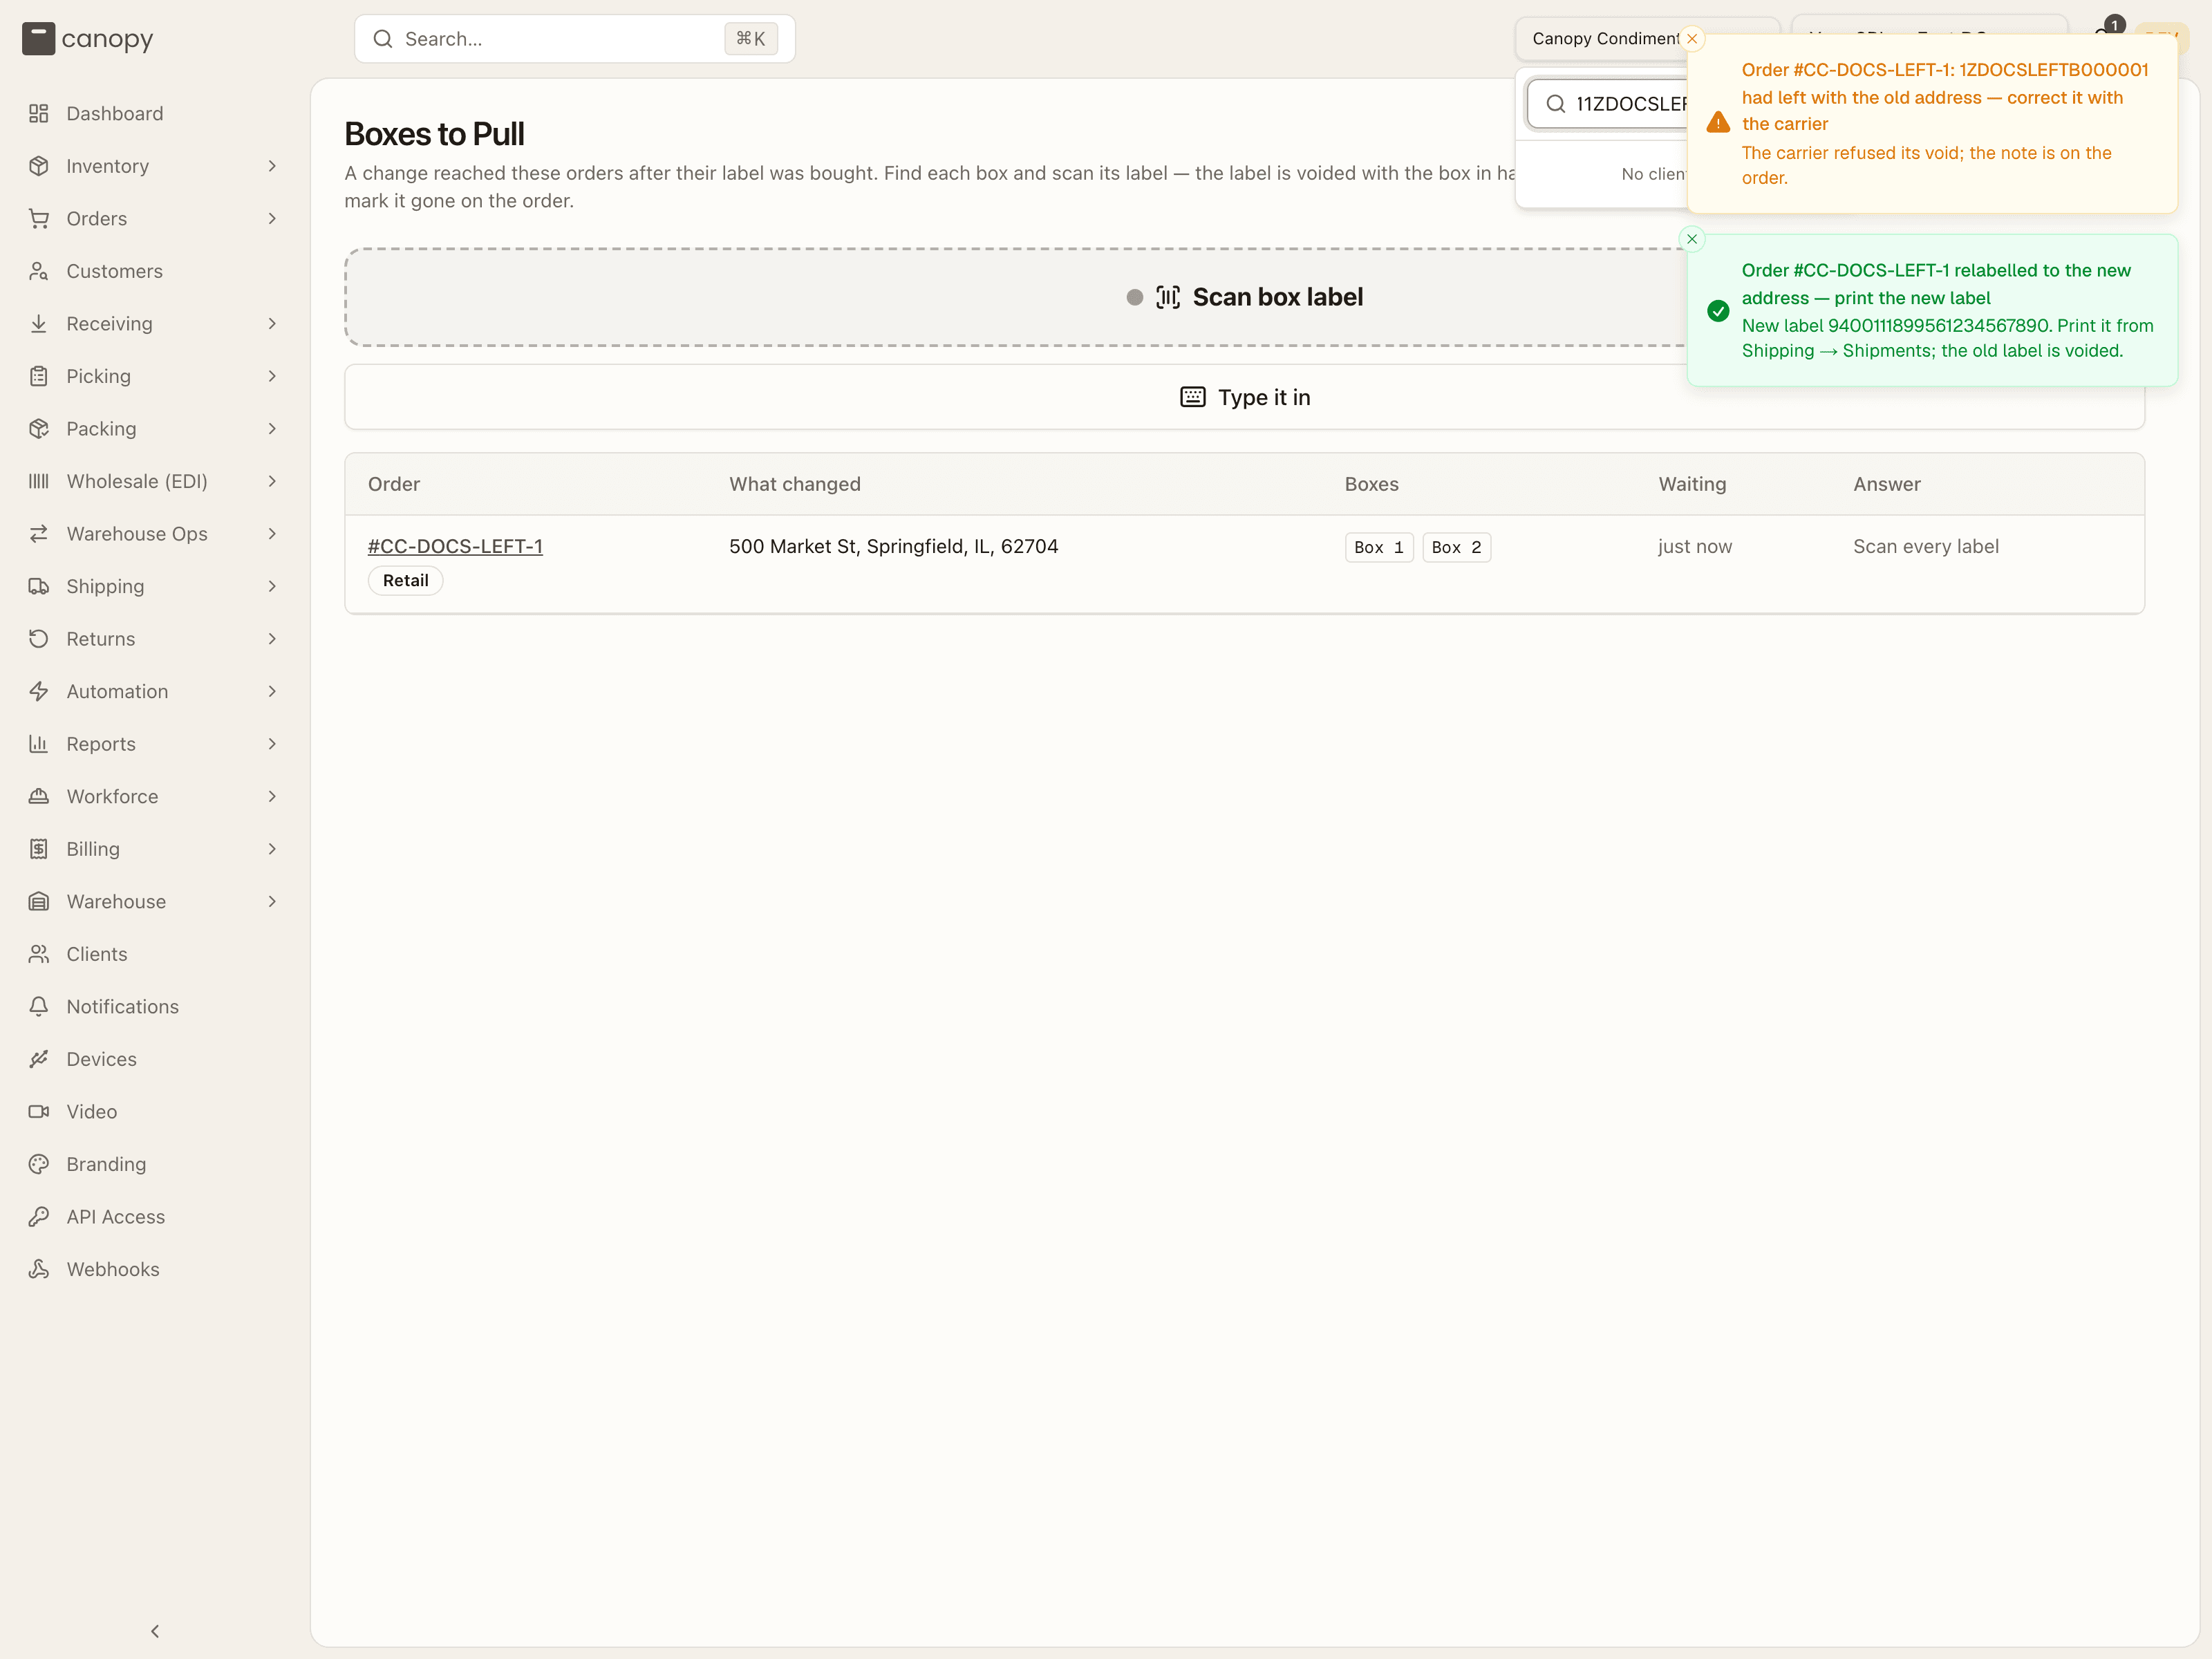The width and height of the screenshot is (2212, 1659).
Task: Click the Clients people icon
Action: tap(39, 954)
